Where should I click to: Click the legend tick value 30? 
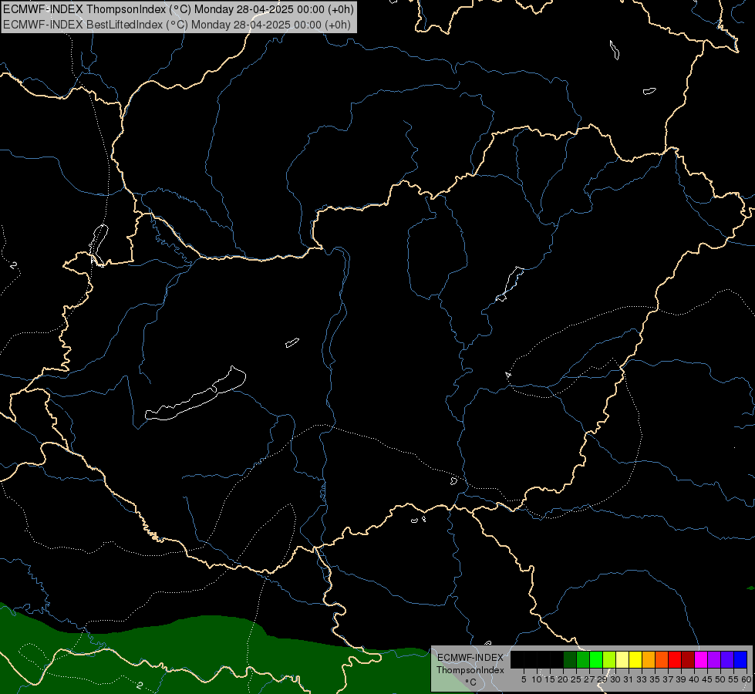615,679
